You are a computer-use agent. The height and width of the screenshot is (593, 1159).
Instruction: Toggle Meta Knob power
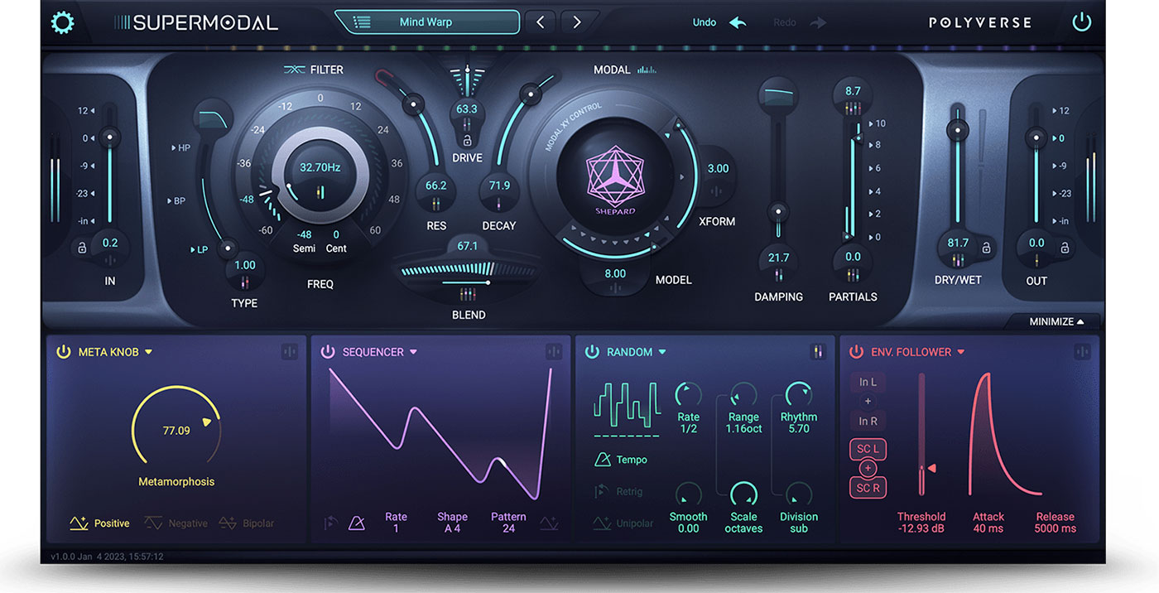(63, 352)
